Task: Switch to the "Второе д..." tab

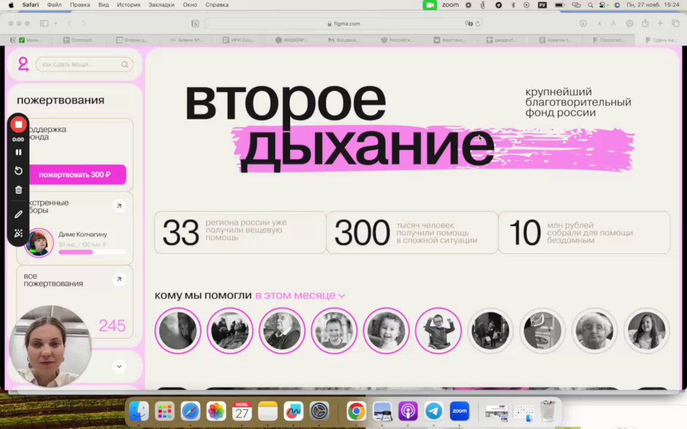Action: coord(132,40)
